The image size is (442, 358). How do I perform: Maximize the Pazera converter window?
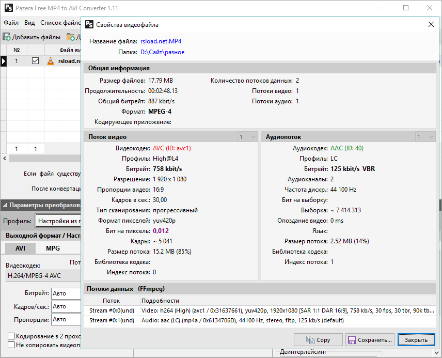[x=406, y=8]
